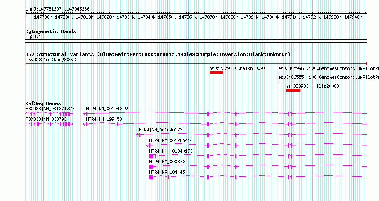Open the HTR4|NM_001040169 transcript label
This screenshot has height=201, width=379.
[x=108, y=109]
